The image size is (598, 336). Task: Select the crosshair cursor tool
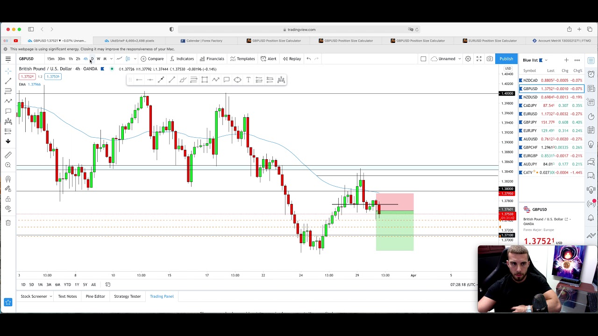point(8,70)
